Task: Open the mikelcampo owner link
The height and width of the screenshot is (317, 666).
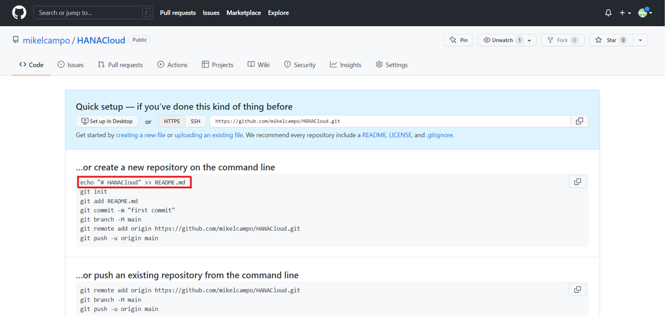Action: (x=46, y=40)
